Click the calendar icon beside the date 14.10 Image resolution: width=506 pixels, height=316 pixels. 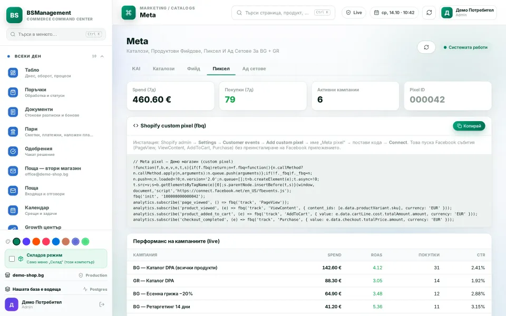tap(376, 13)
